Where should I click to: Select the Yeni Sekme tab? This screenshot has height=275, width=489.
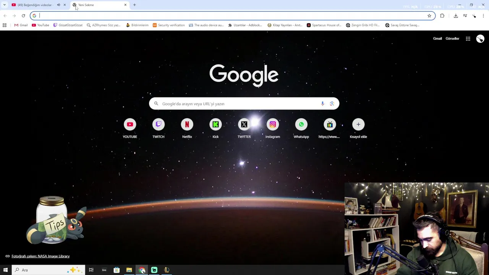coord(99,5)
